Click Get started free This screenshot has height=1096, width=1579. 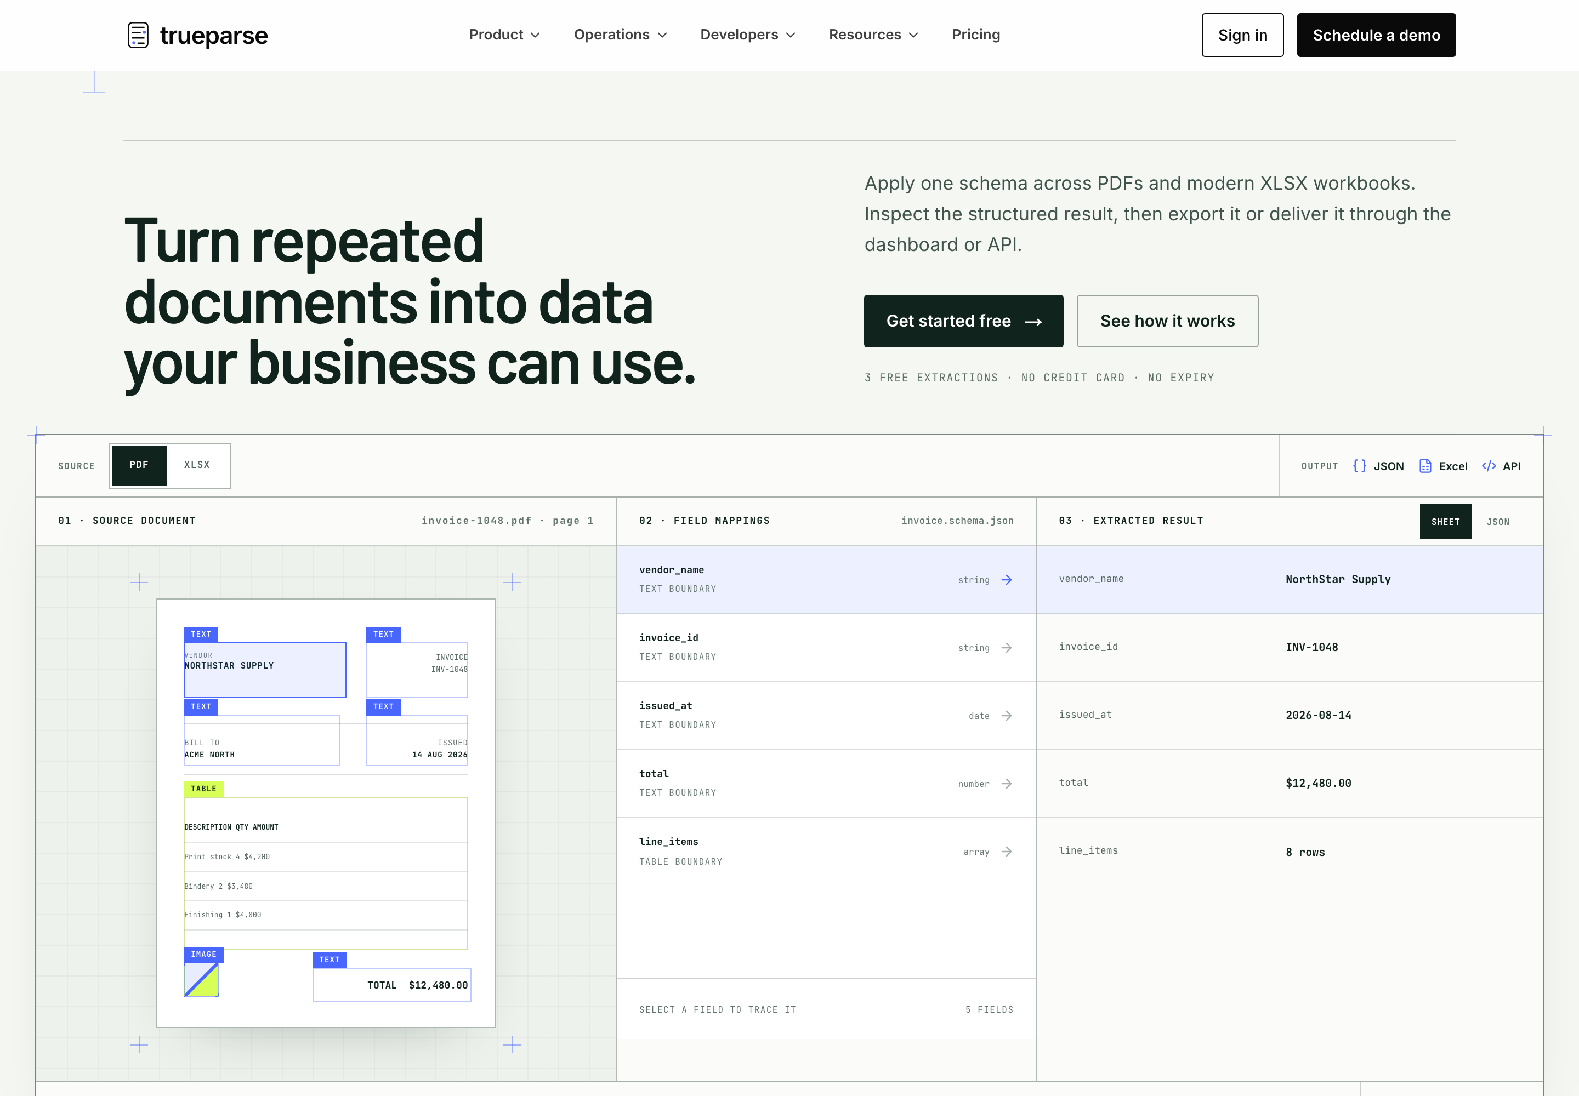point(963,321)
